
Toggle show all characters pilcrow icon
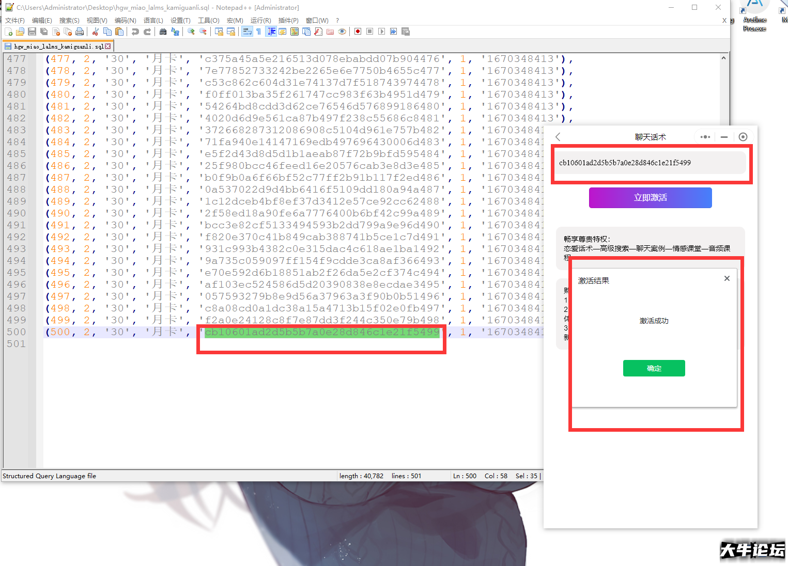[258, 32]
